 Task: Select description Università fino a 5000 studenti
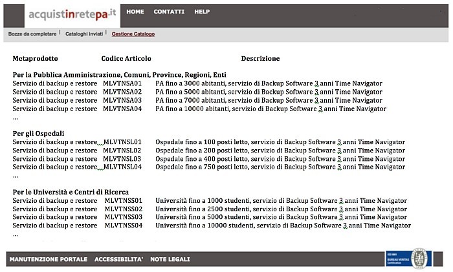(x=282, y=217)
